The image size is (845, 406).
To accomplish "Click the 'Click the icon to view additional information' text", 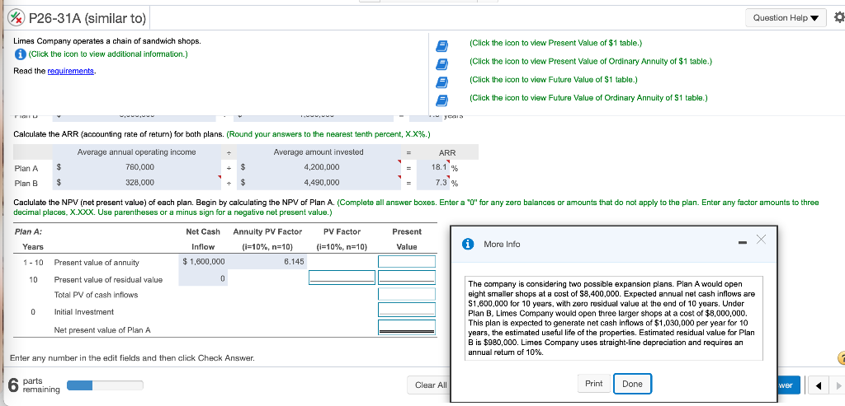I will pyautogui.click(x=108, y=54).
